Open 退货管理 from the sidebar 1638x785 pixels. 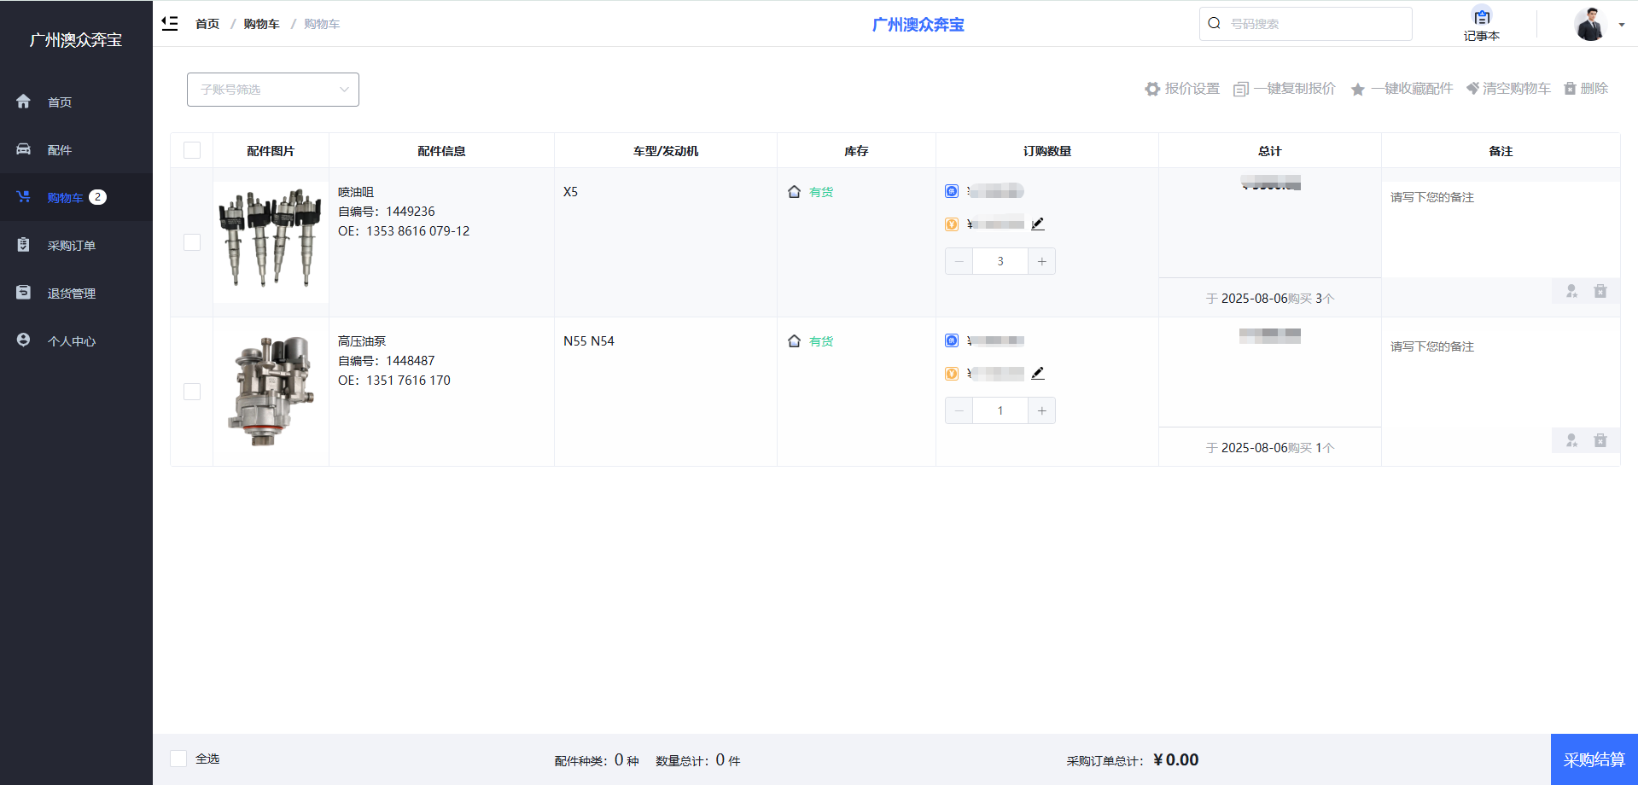tap(73, 293)
